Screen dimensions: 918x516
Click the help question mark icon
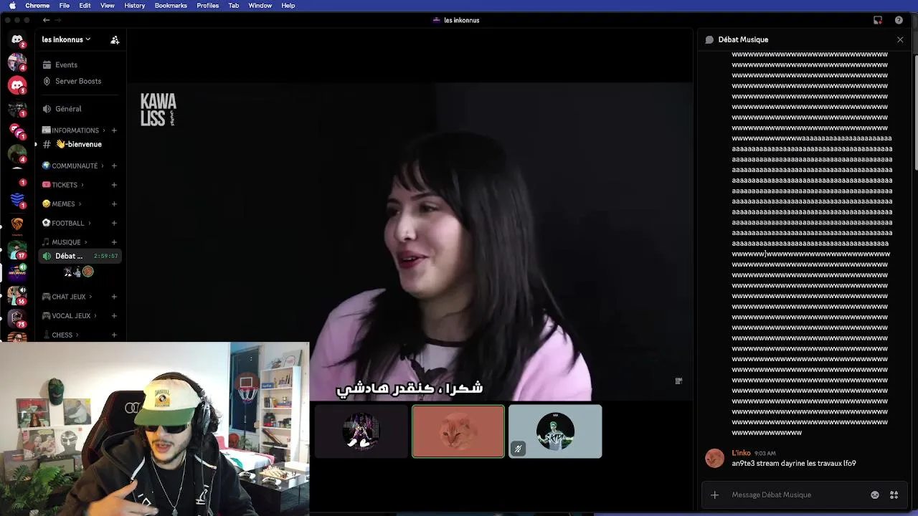coord(899,20)
